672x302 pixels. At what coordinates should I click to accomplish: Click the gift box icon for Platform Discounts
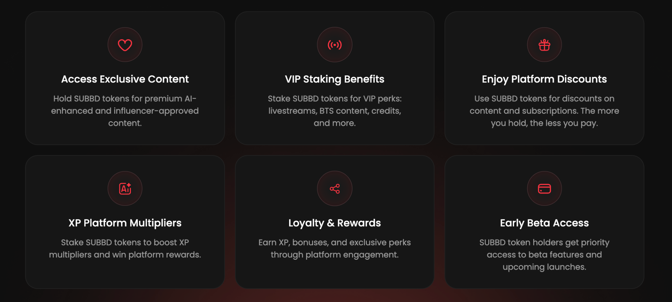click(544, 45)
